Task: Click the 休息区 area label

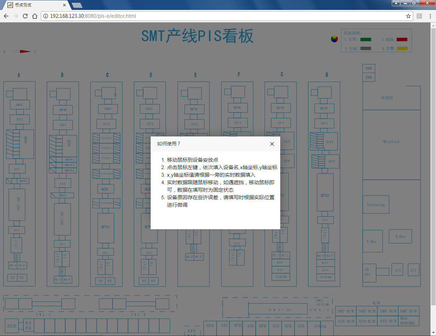Action: point(387,98)
